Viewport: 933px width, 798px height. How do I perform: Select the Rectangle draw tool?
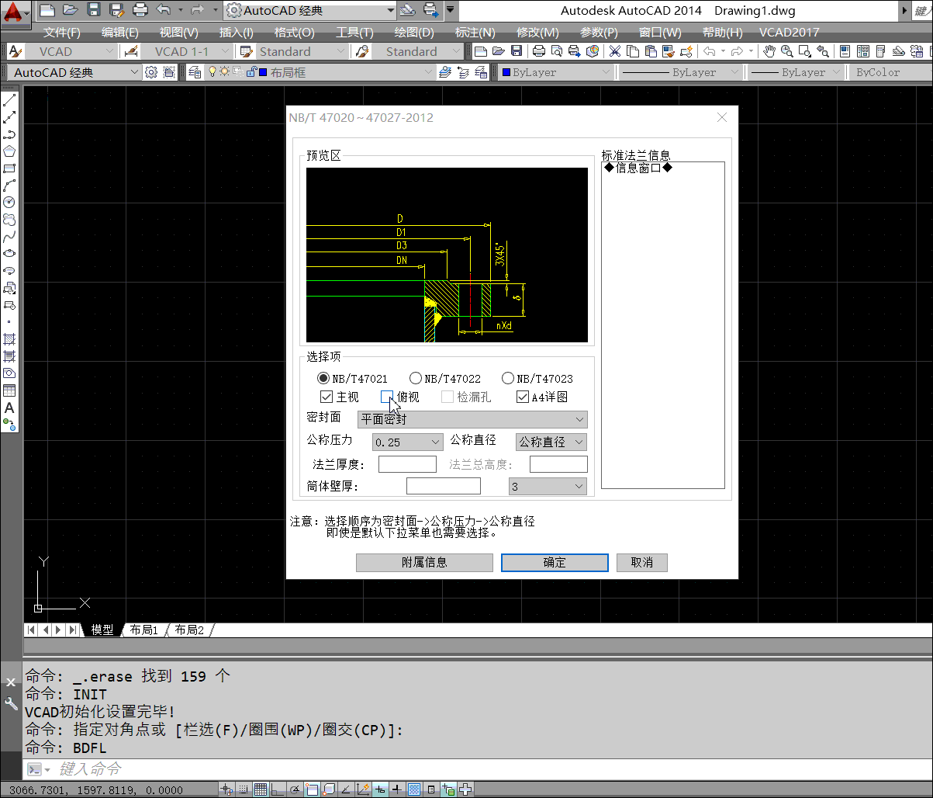9,168
